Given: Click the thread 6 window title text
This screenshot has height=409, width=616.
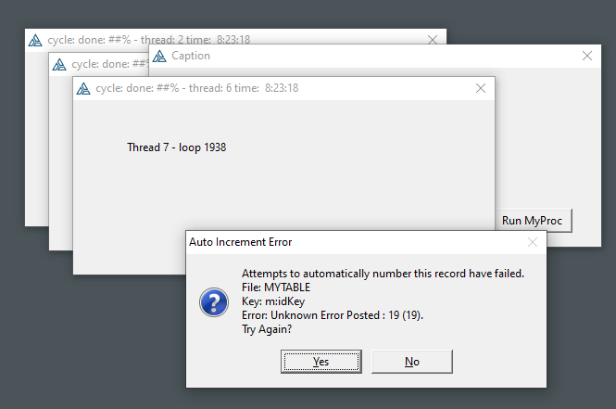Looking at the screenshot, I should click(x=196, y=88).
